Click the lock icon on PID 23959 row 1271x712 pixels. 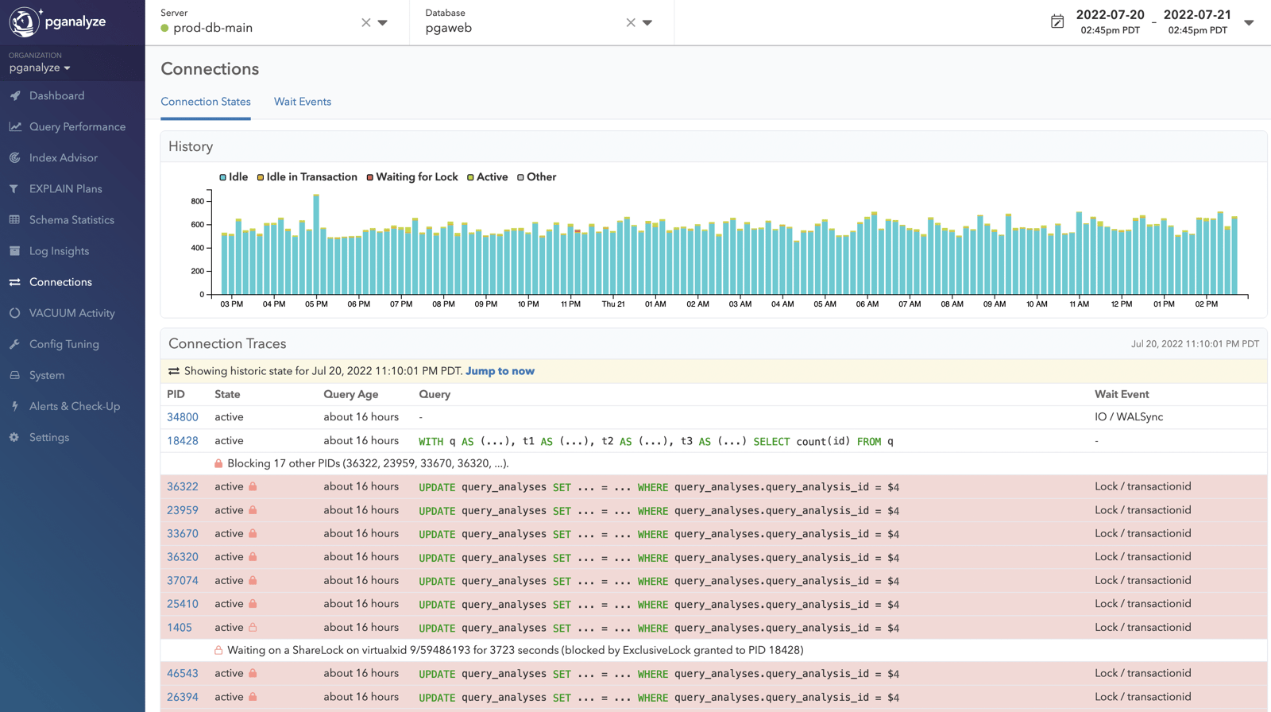coord(253,510)
